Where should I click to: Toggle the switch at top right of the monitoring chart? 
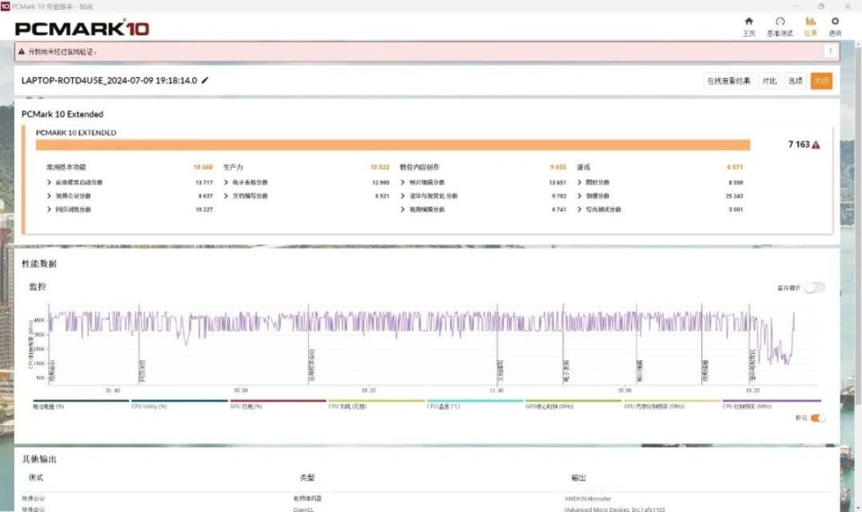[814, 287]
